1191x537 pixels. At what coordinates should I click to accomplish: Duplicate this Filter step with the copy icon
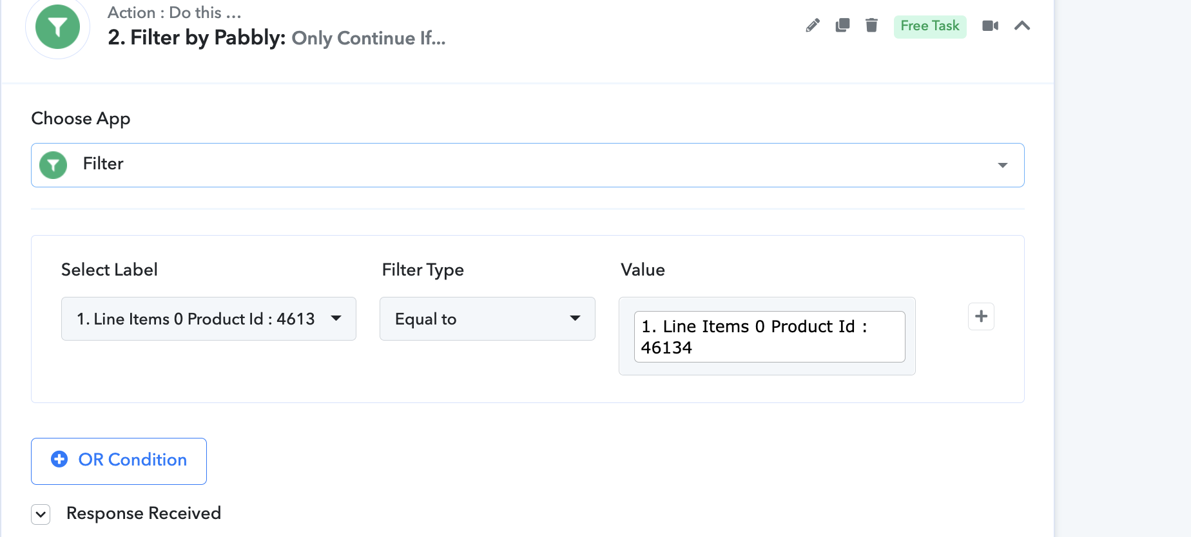coord(842,25)
